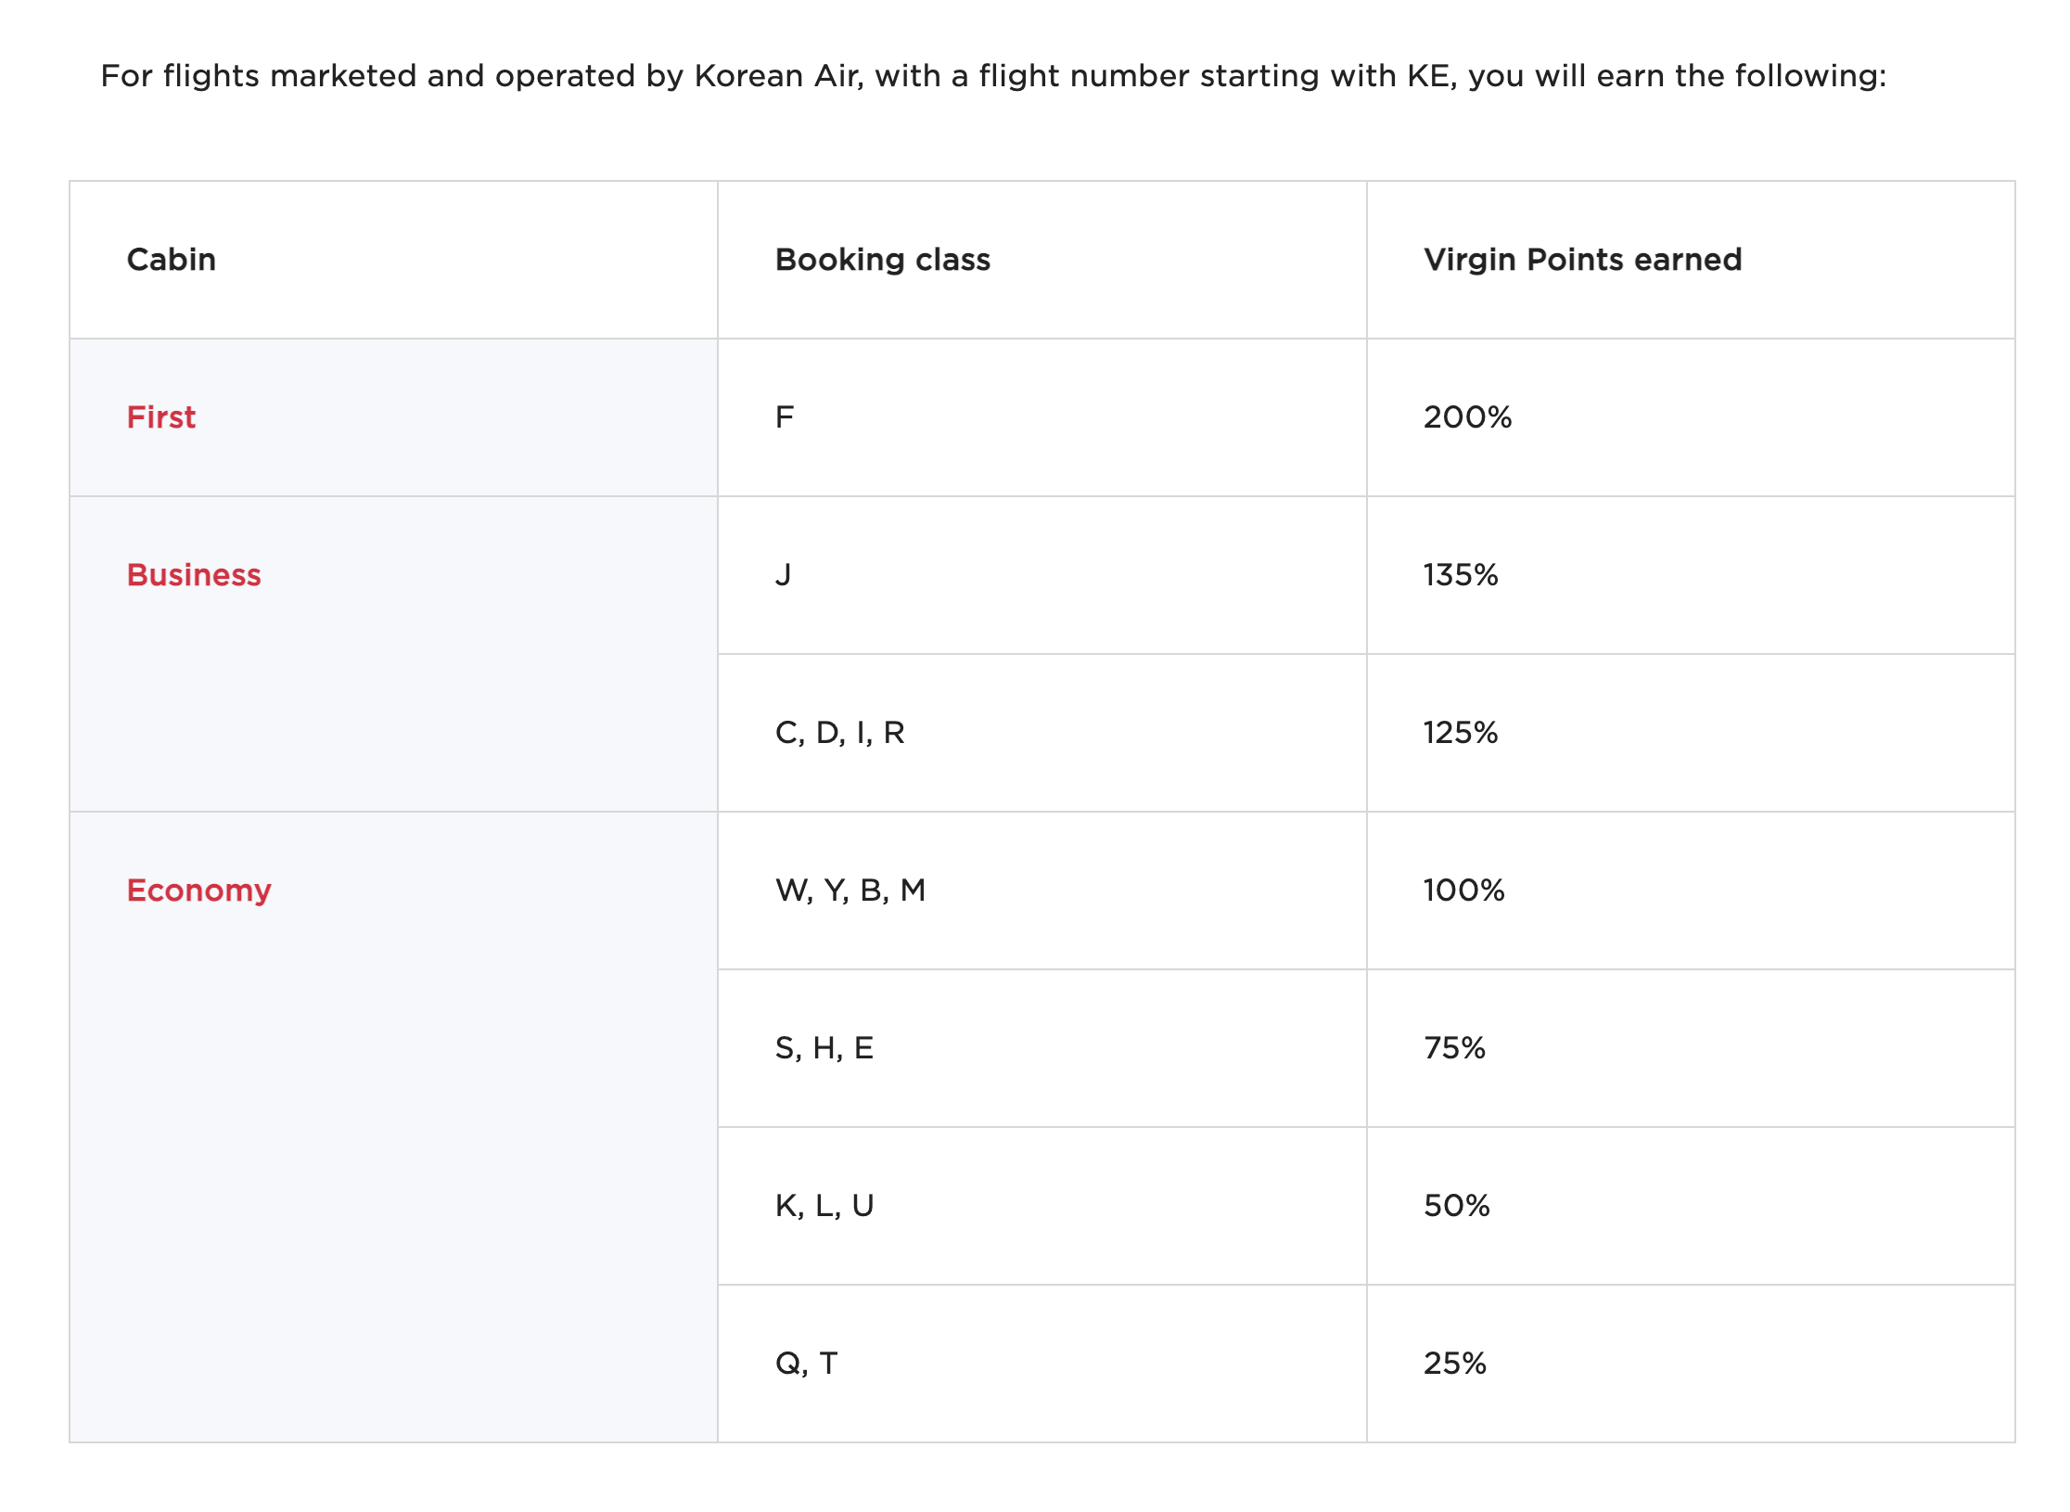The width and height of the screenshot is (2070, 1512).
Task: Click the C, D, I, R cell
Action: tap(839, 733)
